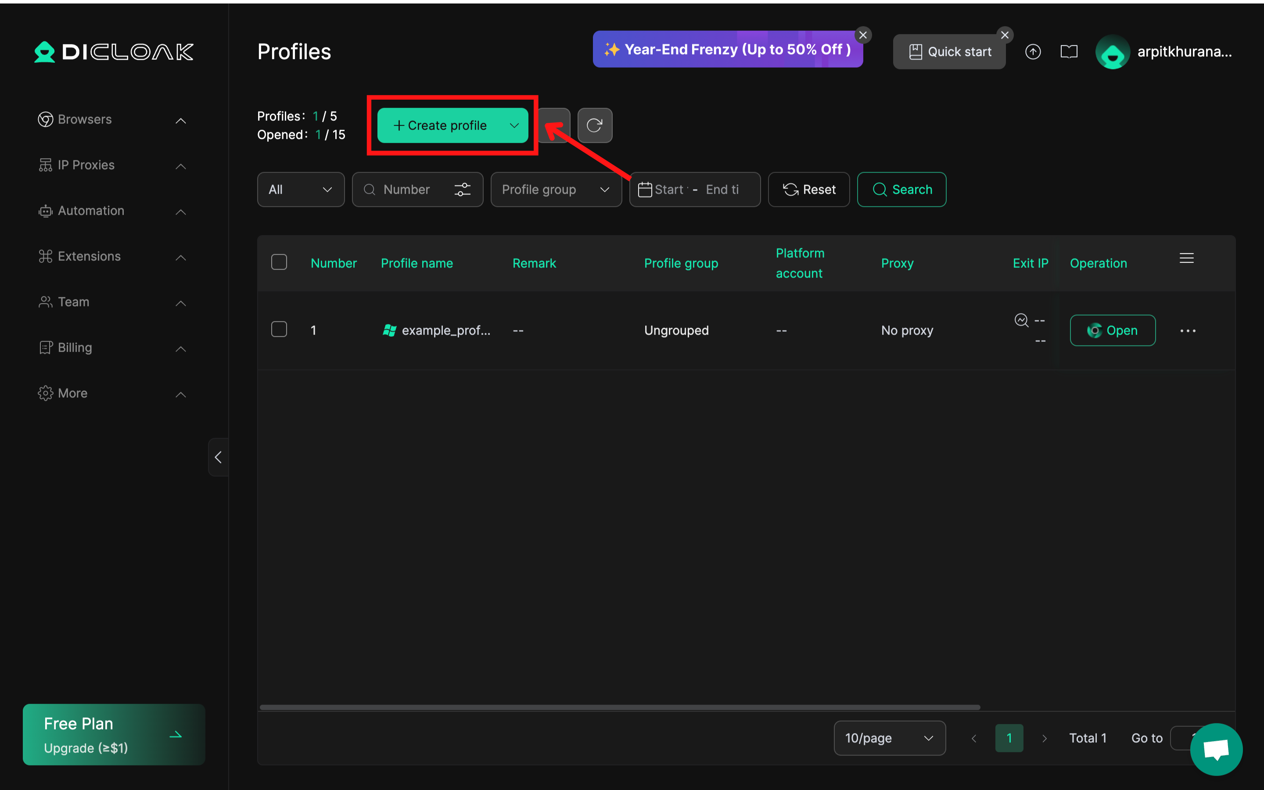Collapse the sidebar with left arrow handle
1264x790 pixels.
click(x=218, y=457)
